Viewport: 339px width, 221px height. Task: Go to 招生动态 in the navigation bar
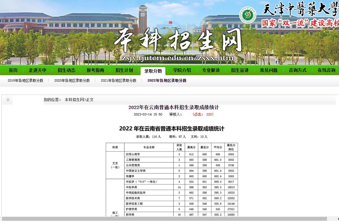point(66,70)
